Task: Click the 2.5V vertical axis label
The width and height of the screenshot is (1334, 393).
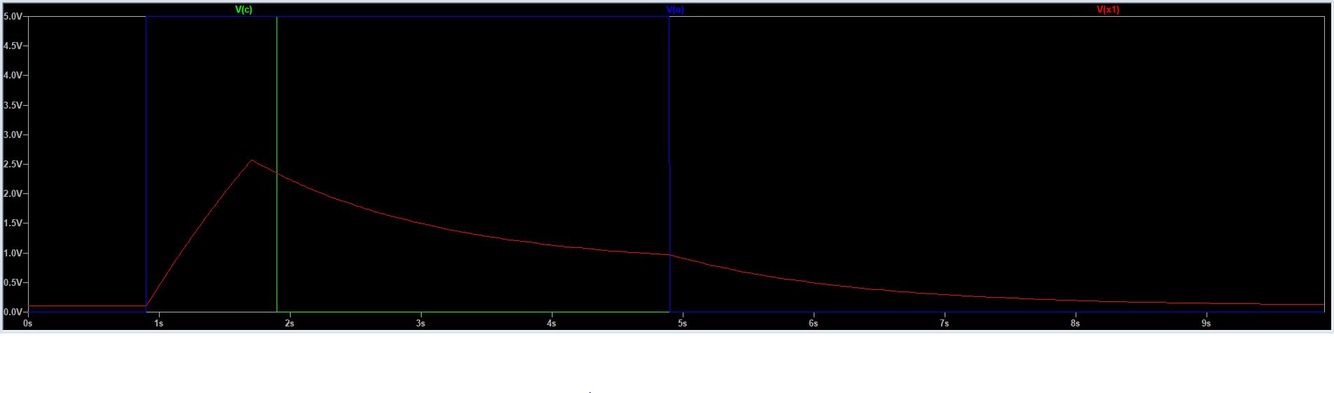Action: point(13,164)
